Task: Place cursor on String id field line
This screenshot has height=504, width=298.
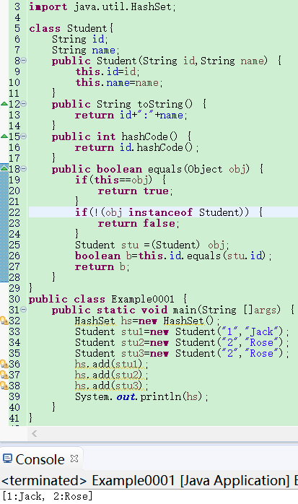Action: pyautogui.click(x=80, y=39)
